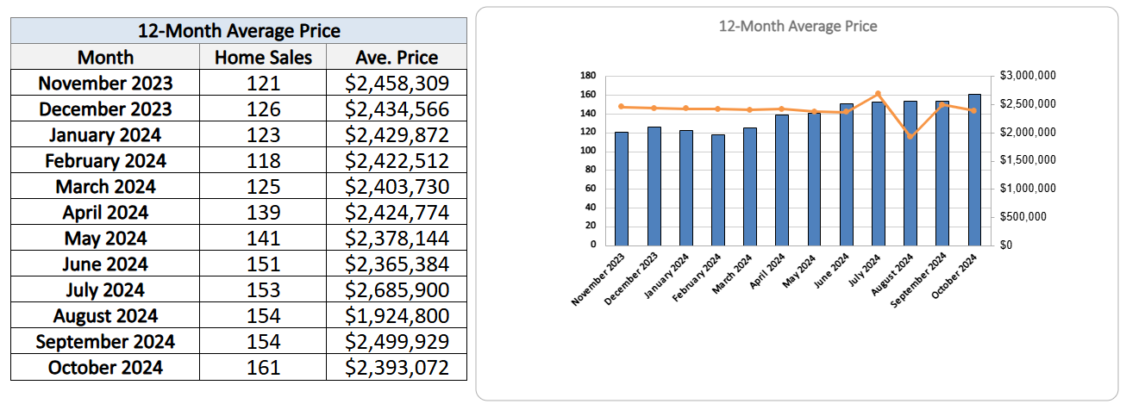Select the price cell $2,378,144
This screenshot has width=1126, height=410.
[397, 238]
